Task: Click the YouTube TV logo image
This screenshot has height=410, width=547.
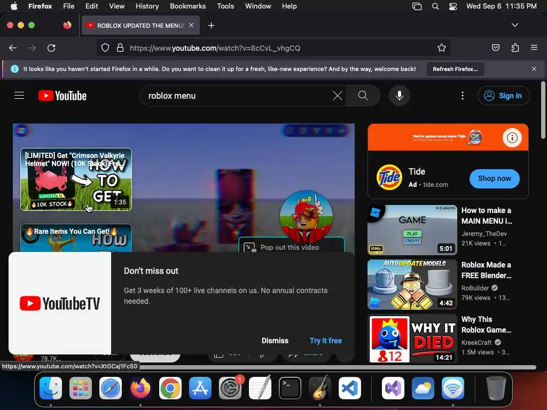Action: pos(60,303)
